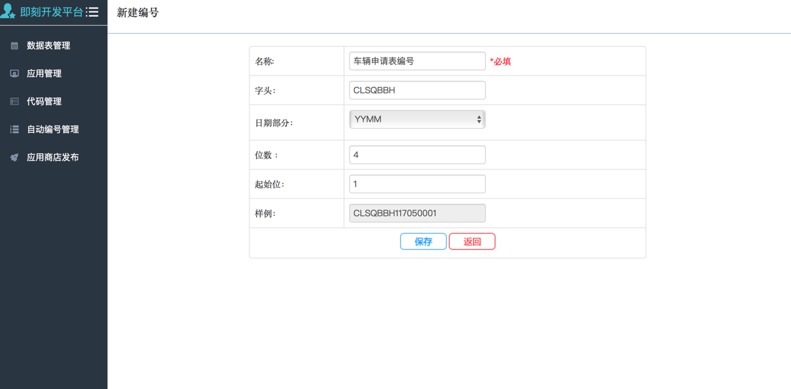Go to 应用管理 in sidebar
This screenshot has height=389, width=791.
(x=44, y=74)
